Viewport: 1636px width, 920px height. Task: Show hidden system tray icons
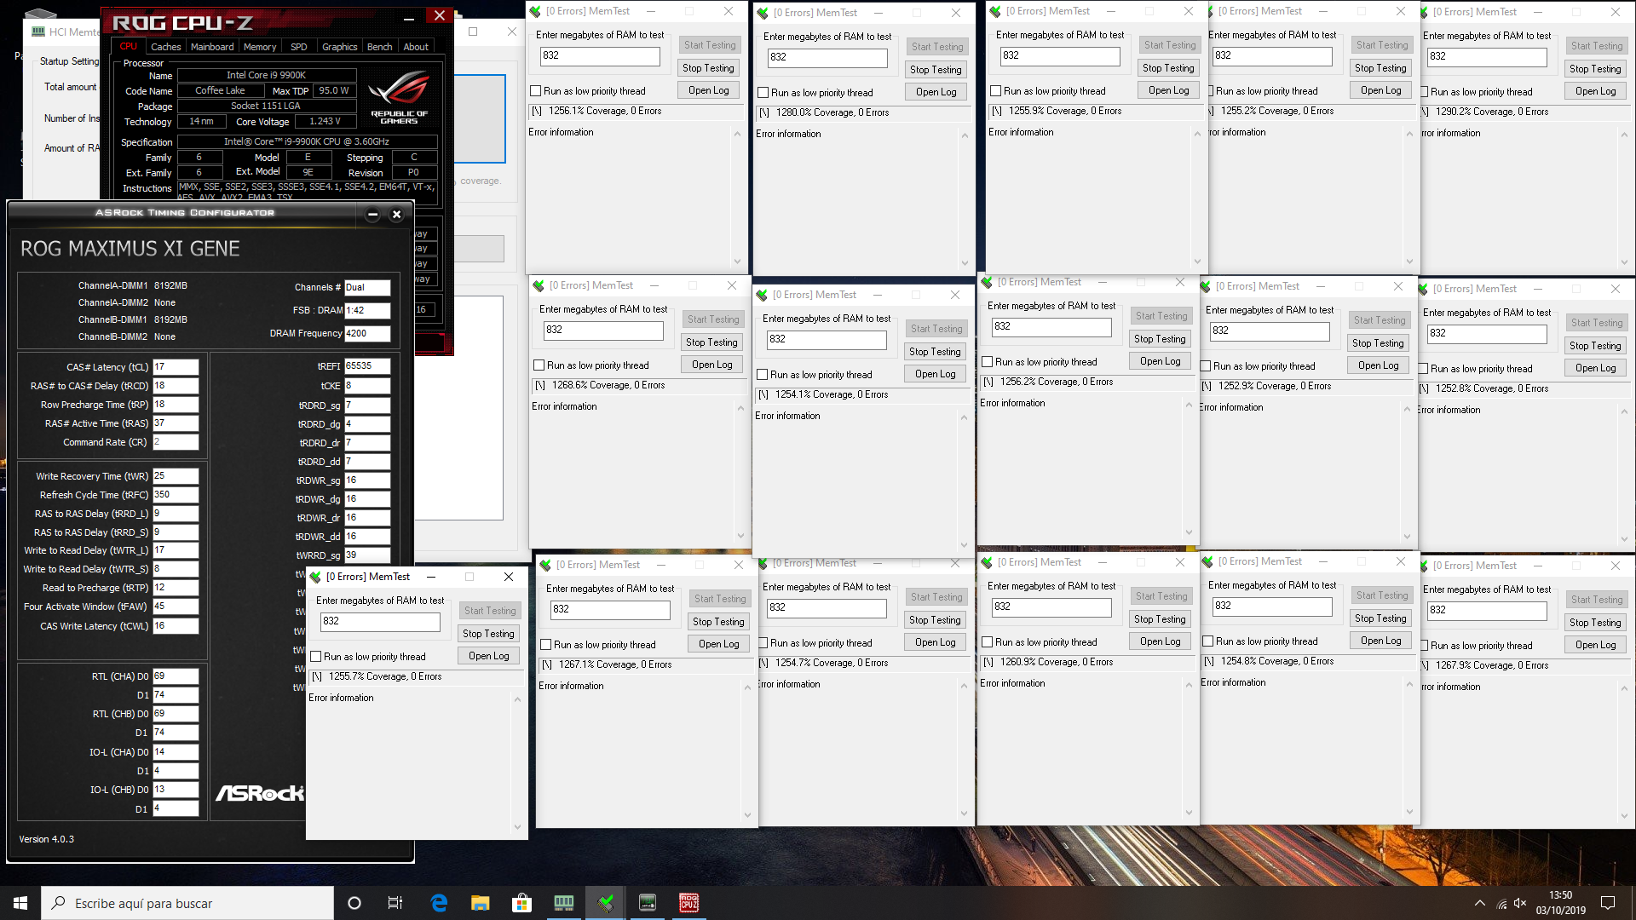pos(1479,903)
